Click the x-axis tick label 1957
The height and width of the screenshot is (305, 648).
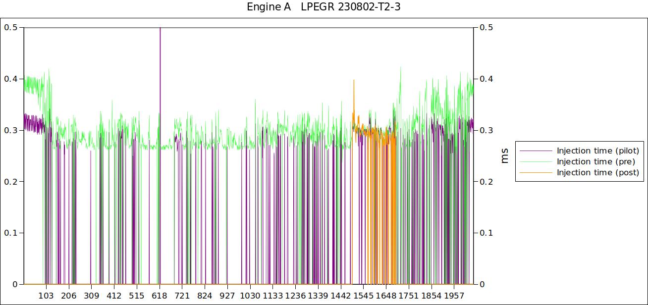(x=454, y=296)
